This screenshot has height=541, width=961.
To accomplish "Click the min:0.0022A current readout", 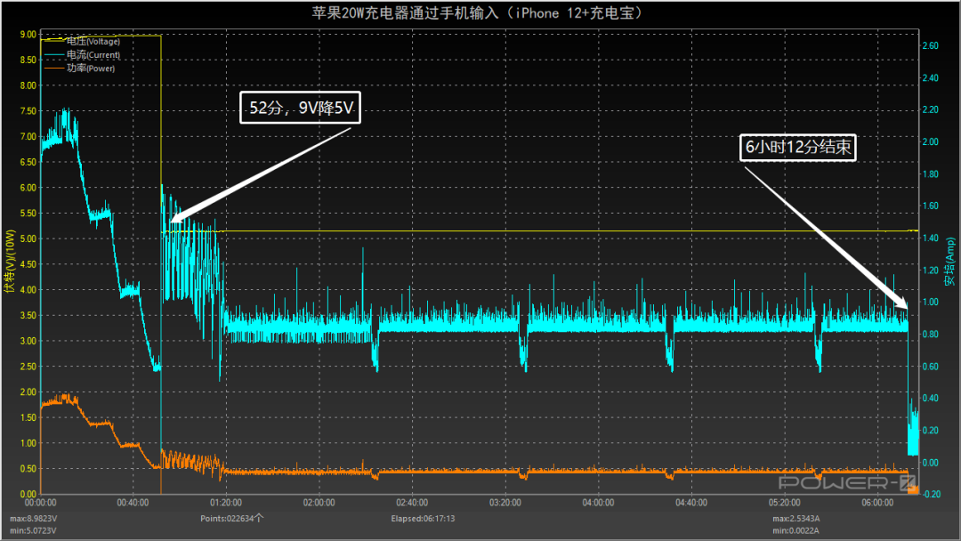I will [795, 530].
